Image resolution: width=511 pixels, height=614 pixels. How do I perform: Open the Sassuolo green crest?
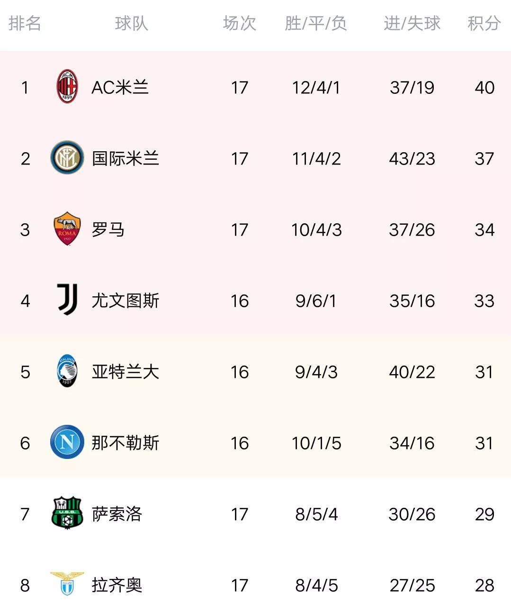point(67,513)
